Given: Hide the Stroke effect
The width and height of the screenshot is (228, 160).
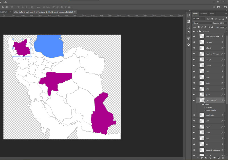Looking at the screenshot, I should coord(205,107).
